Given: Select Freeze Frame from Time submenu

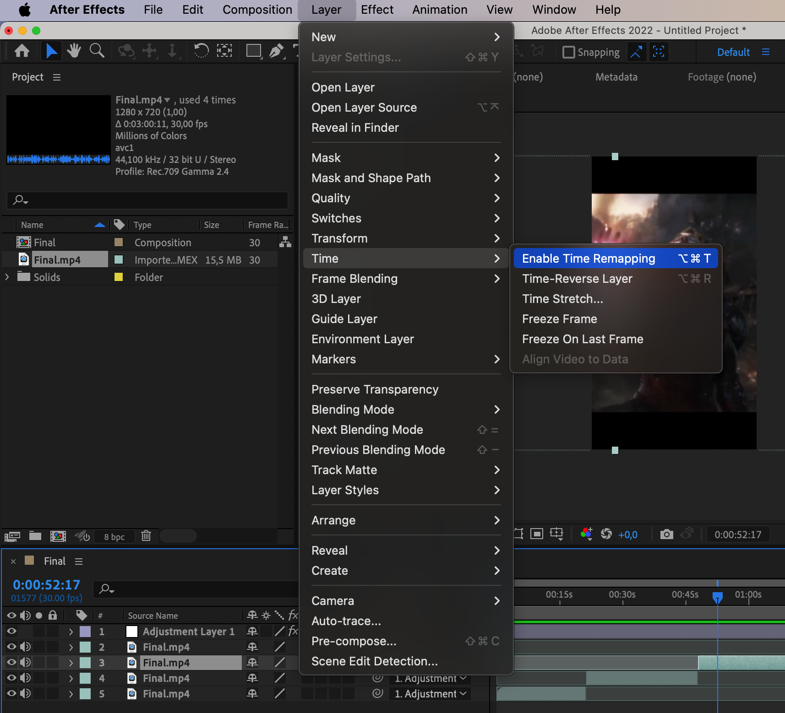Looking at the screenshot, I should pos(559,319).
